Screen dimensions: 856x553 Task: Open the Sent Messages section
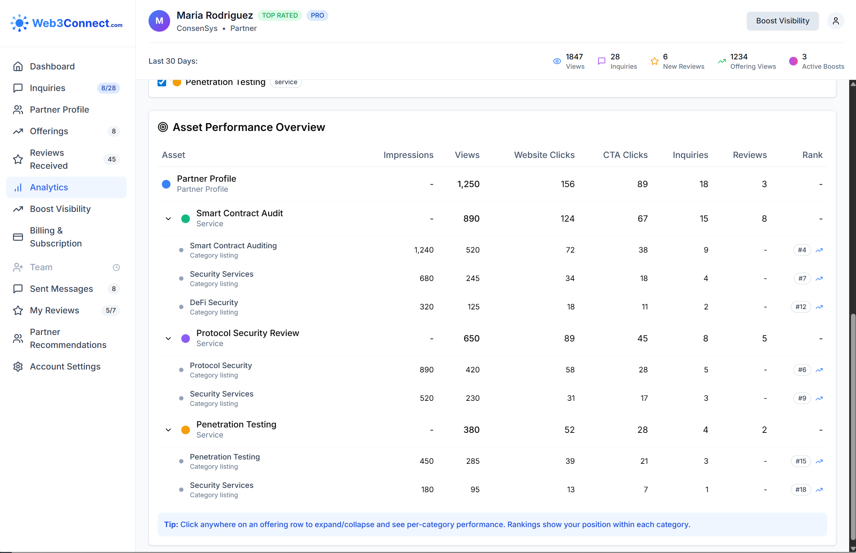tap(61, 289)
